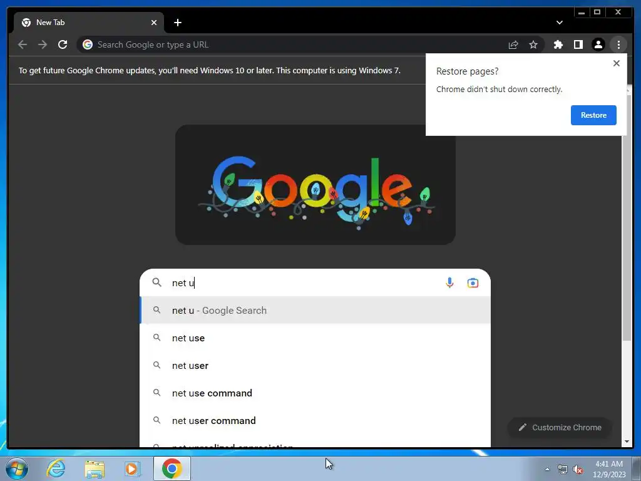Open the network tray icon
The image size is (641, 481).
(563, 469)
